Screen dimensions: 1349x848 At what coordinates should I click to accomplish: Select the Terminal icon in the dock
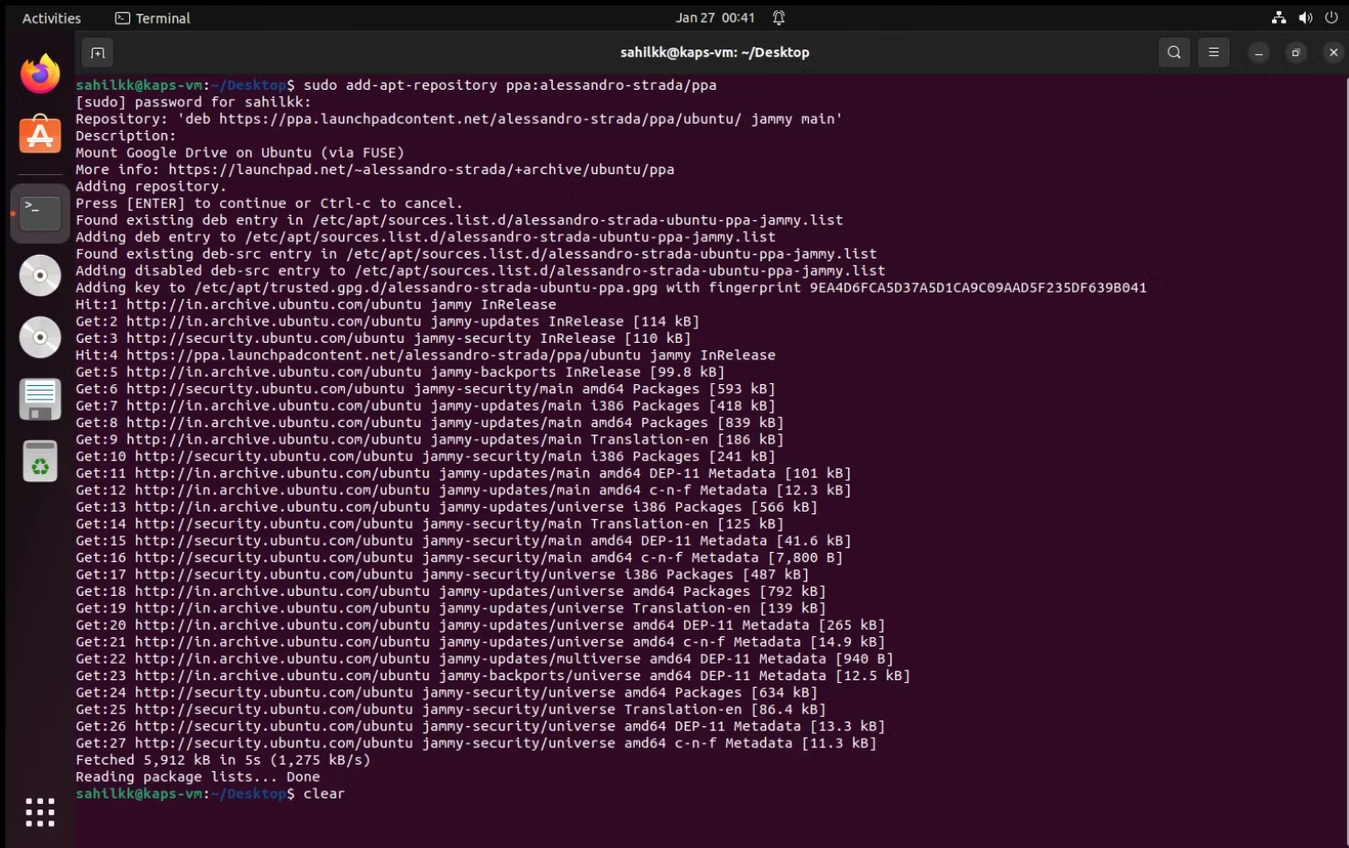(x=40, y=214)
